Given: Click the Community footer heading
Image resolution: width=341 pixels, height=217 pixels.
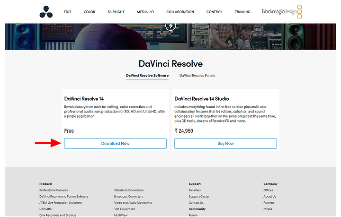Looking at the screenshot, I should point(197,209).
